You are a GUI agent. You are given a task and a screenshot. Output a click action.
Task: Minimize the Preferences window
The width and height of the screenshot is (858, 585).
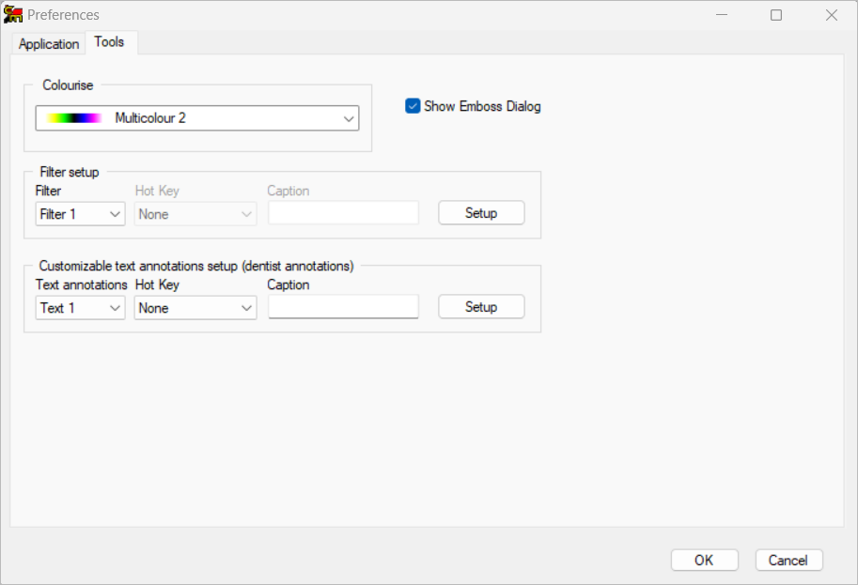(722, 15)
